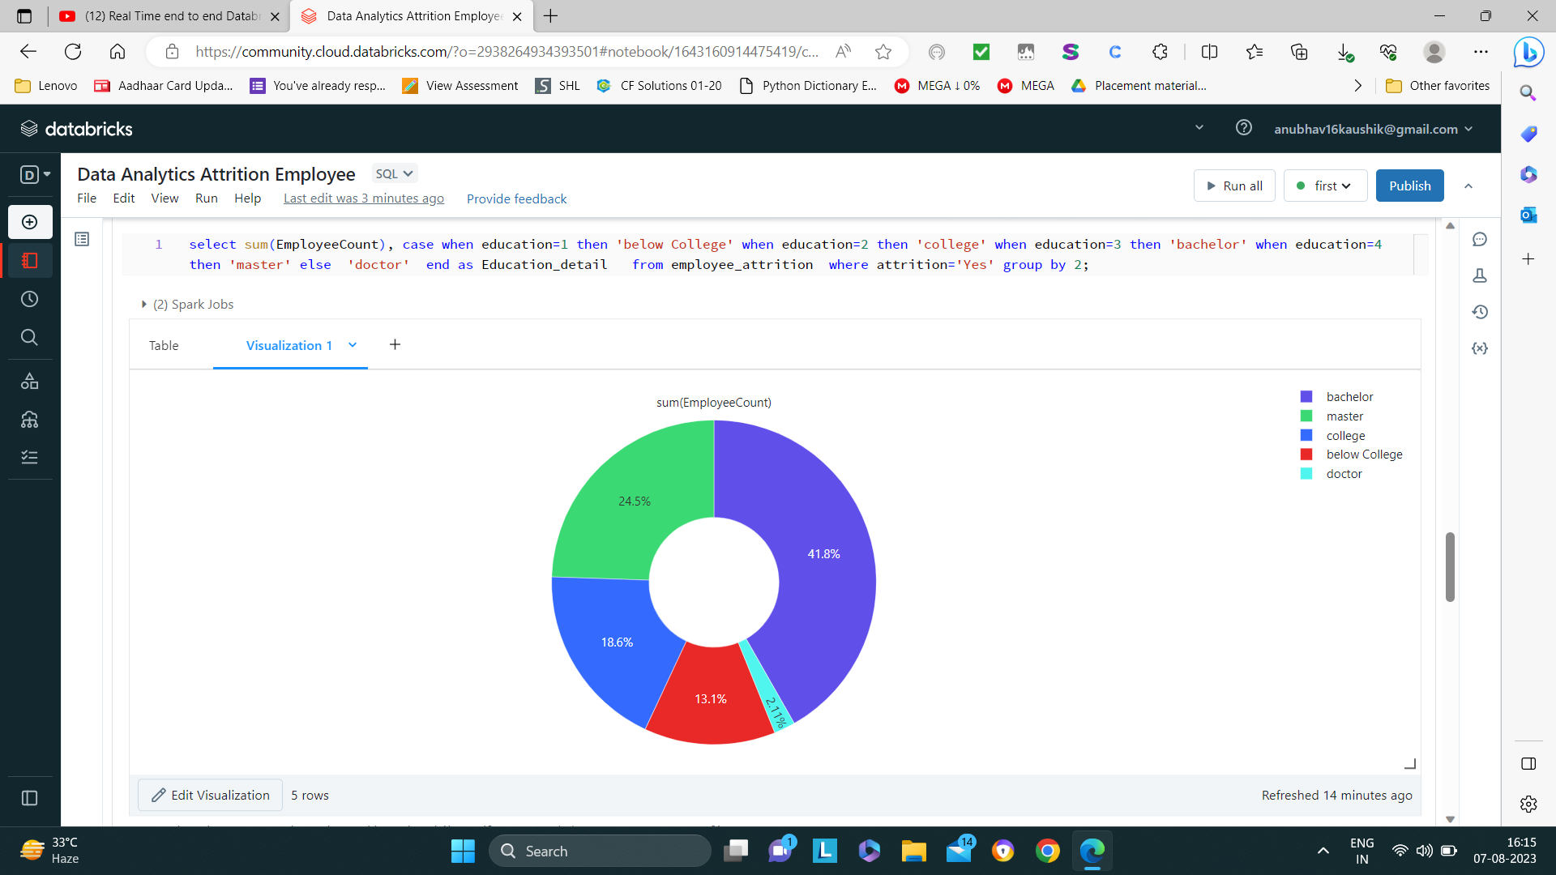1556x875 pixels.
Task: Open the Visualization 1 dropdown arrow
Action: (353, 344)
